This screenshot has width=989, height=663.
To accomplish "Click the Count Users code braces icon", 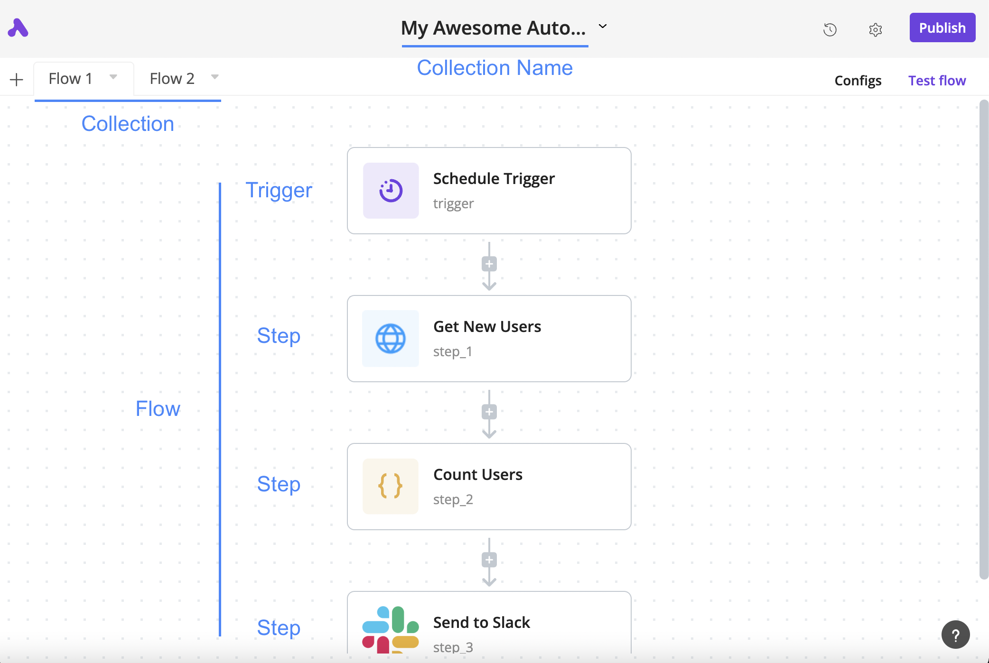I will tap(391, 486).
